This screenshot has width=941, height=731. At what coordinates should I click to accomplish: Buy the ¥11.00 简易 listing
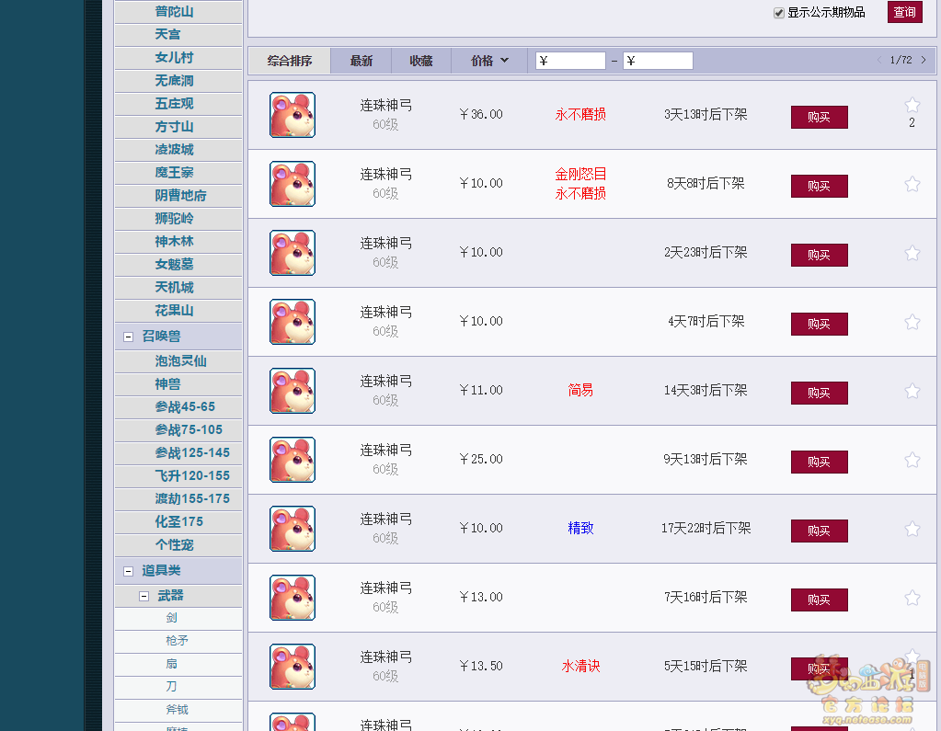coord(820,393)
